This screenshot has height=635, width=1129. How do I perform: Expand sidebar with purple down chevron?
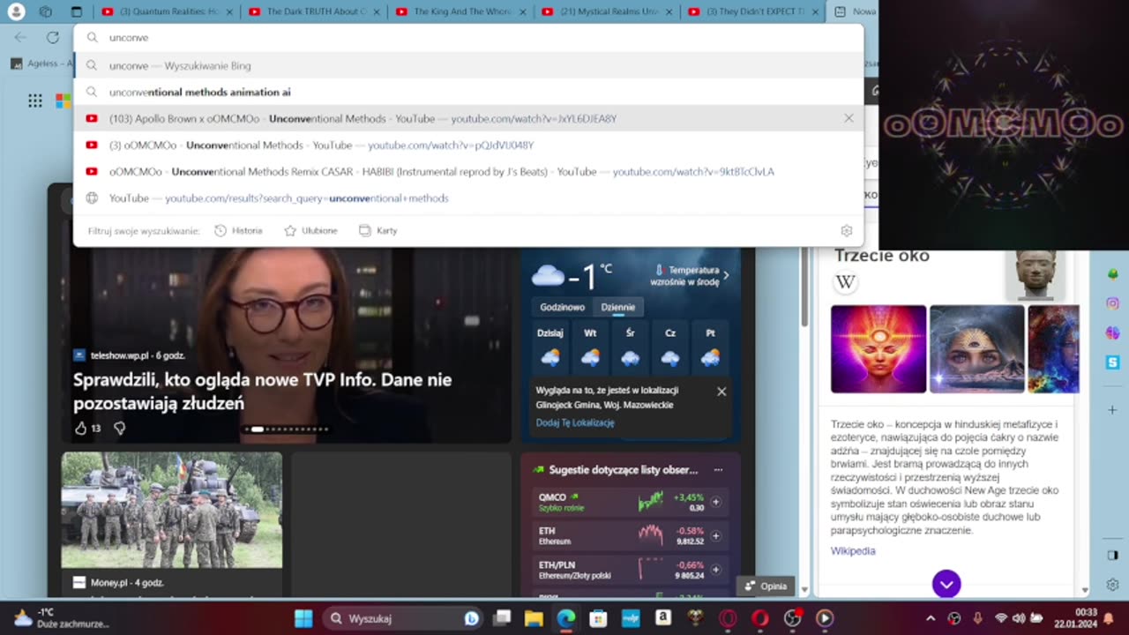946,584
